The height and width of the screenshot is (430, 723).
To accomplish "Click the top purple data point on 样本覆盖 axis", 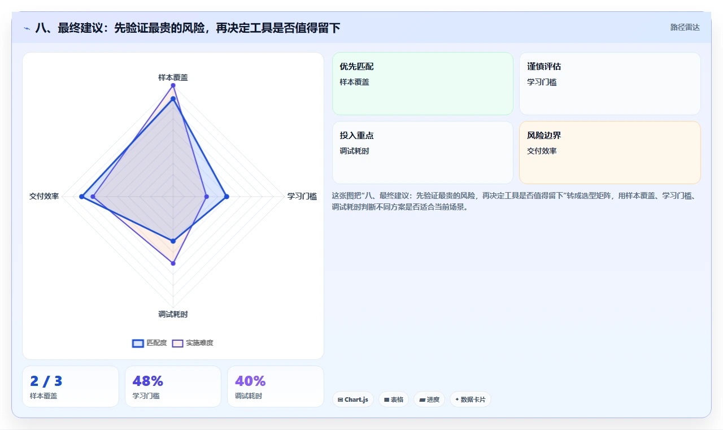I will pyautogui.click(x=173, y=85).
